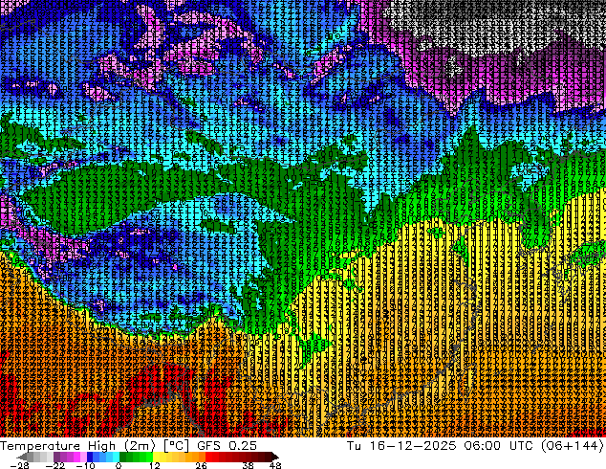
Task: Click the '48' legend label
Action: (275, 465)
